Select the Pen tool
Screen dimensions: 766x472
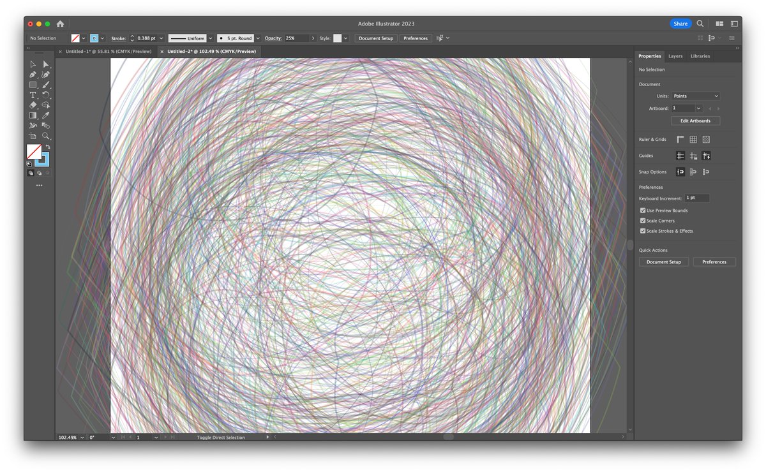pos(33,75)
